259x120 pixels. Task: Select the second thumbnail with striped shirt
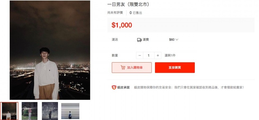point(29,111)
